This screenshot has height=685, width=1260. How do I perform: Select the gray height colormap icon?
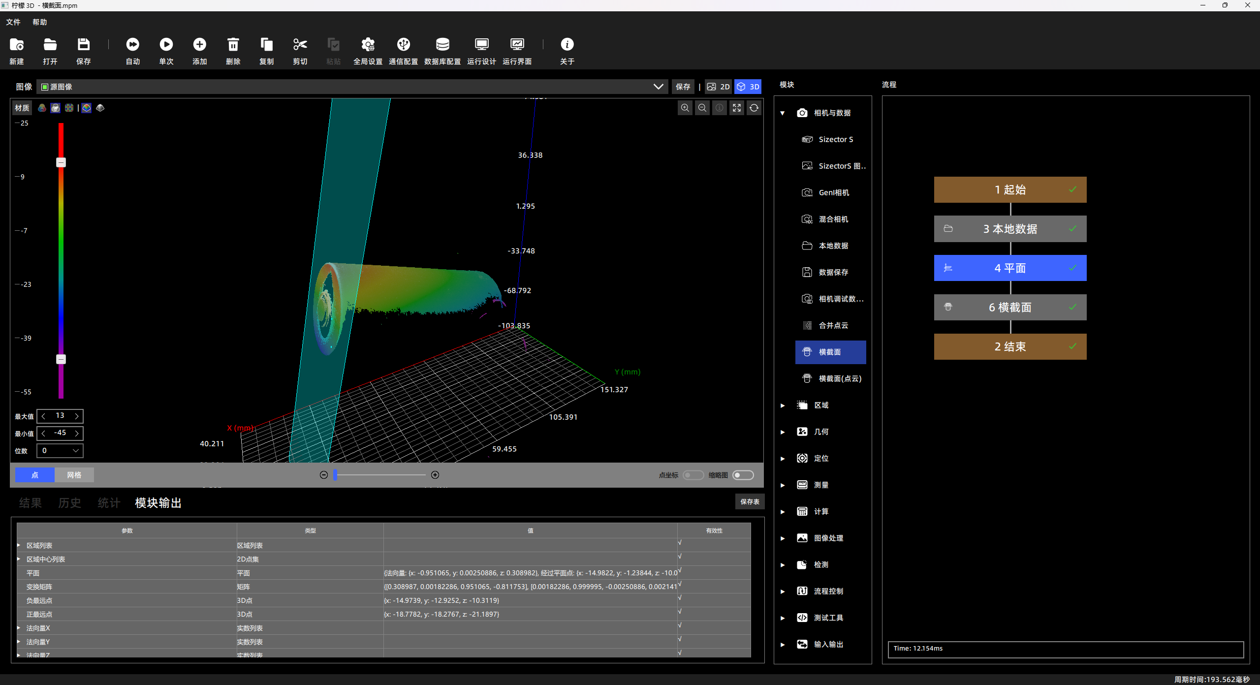coord(100,108)
